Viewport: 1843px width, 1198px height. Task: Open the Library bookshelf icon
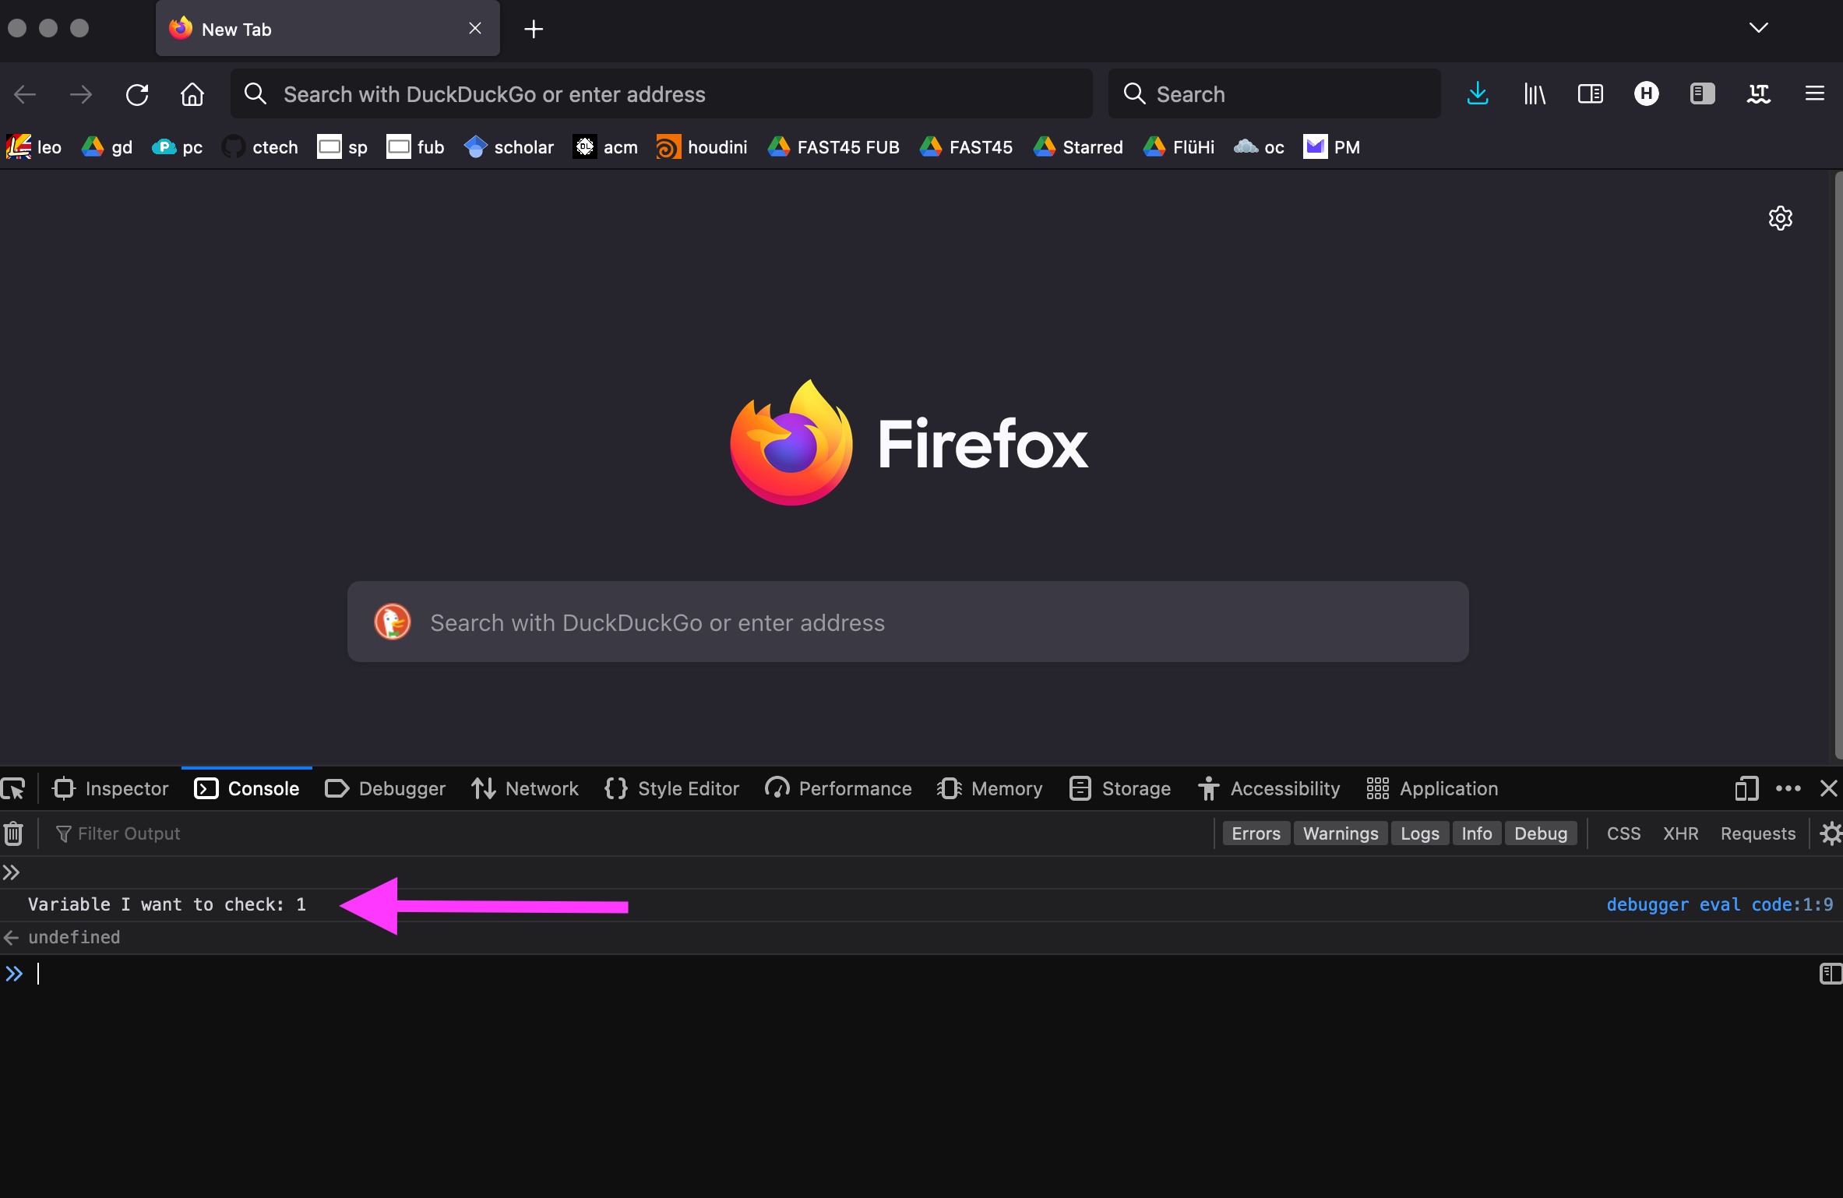point(1534,93)
